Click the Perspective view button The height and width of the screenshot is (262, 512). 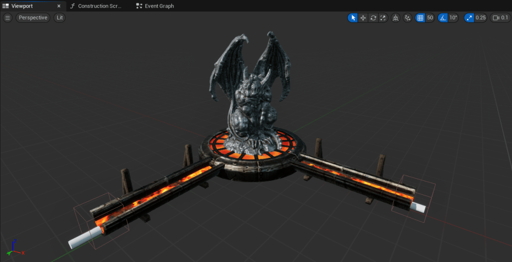tap(33, 18)
